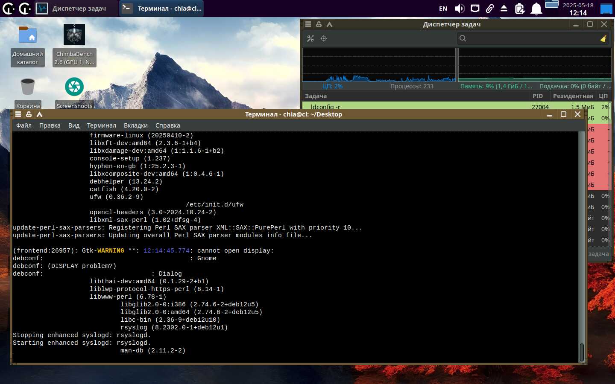Click the crosshair identify-window icon in Диспетчер задач
Screen dimensions: 615x384
[x=324, y=38]
